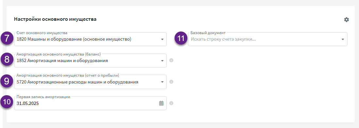Click the Настройки основного имущества heading

pos(55,19)
